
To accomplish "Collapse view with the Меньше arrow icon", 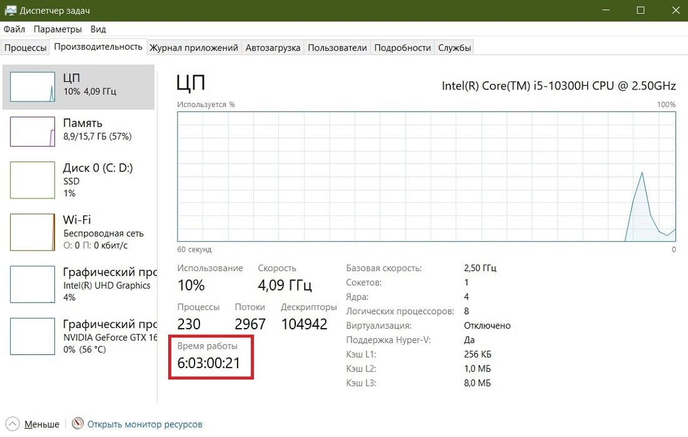I will point(13,424).
